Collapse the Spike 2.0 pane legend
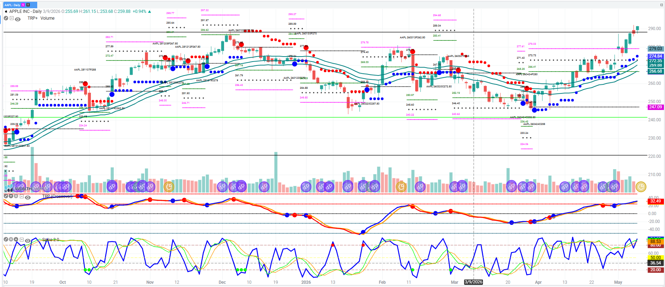This screenshot has width=665, height=287. 21,239
